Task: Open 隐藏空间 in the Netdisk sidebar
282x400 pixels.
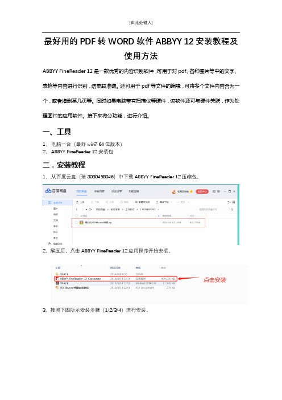Action: 56,244
